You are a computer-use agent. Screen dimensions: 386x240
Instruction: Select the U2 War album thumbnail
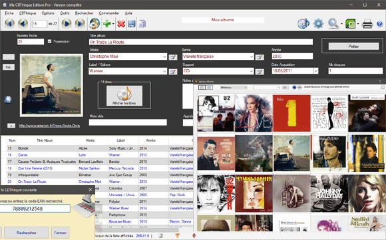pos(216,193)
